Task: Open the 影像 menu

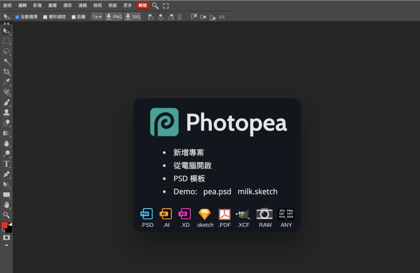Action: click(x=37, y=5)
